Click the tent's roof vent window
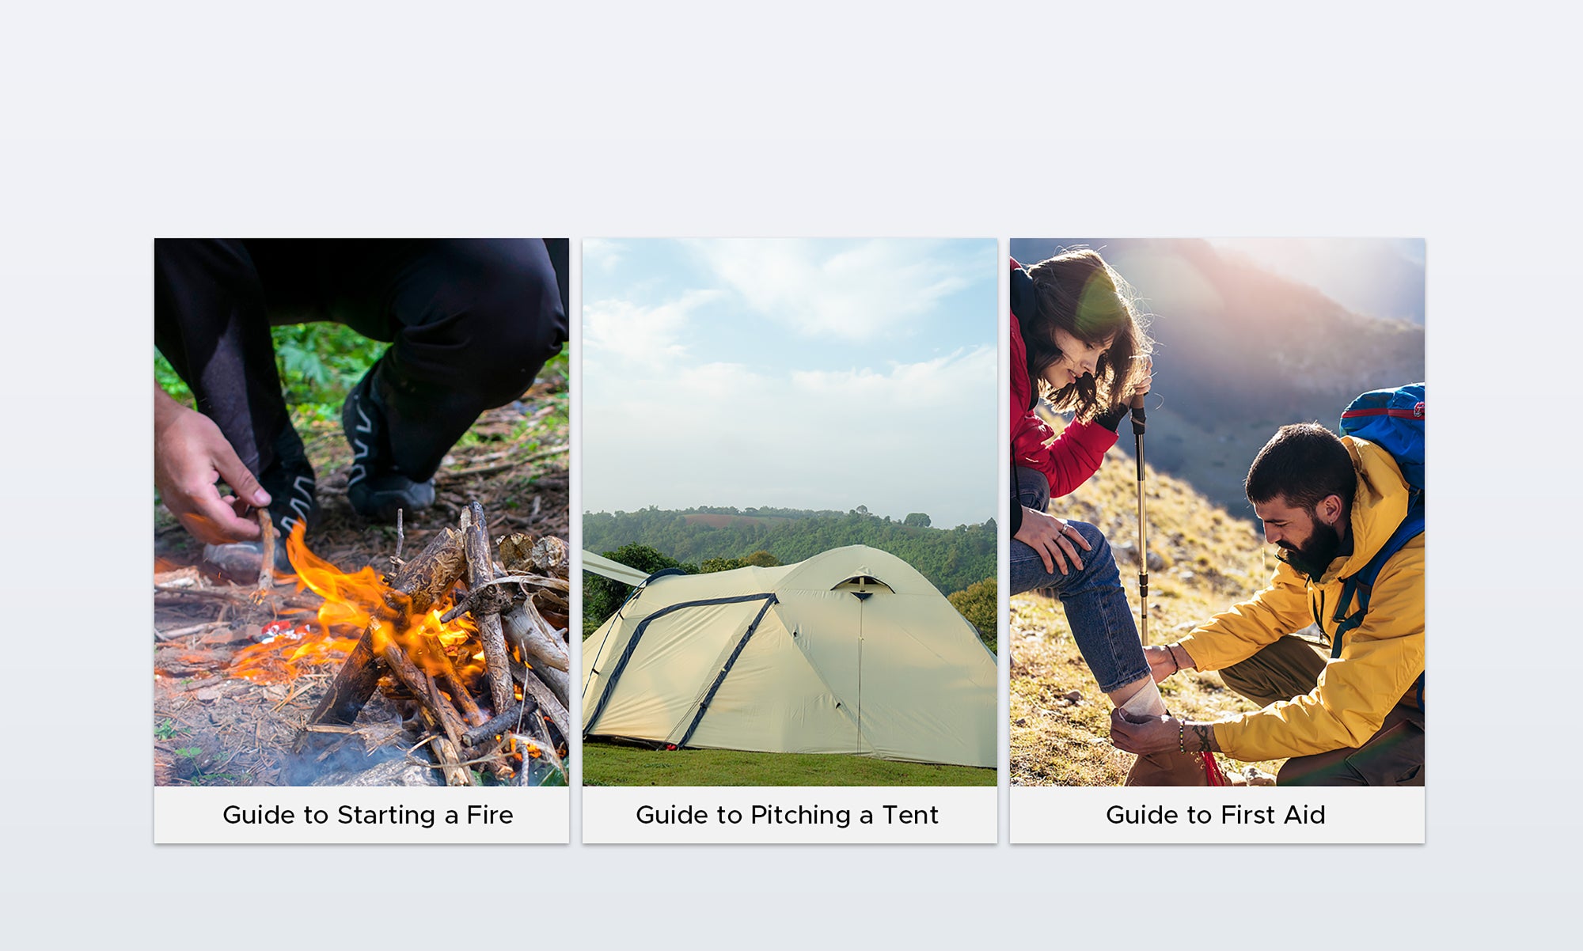The width and height of the screenshot is (1583, 951). tap(862, 585)
